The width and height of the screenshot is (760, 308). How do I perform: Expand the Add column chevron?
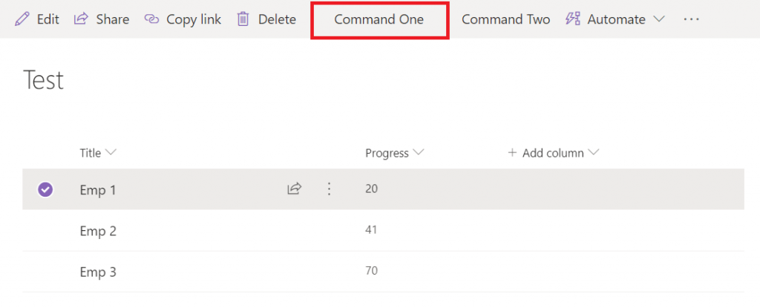point(594,154)
